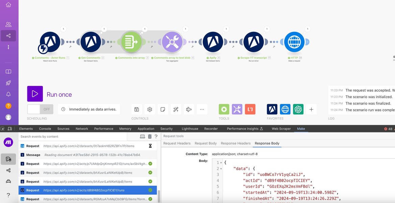The width and height of the screenshot is (395, 203).
Task: Switch to the Sources devtools tab
Action: 63,129
